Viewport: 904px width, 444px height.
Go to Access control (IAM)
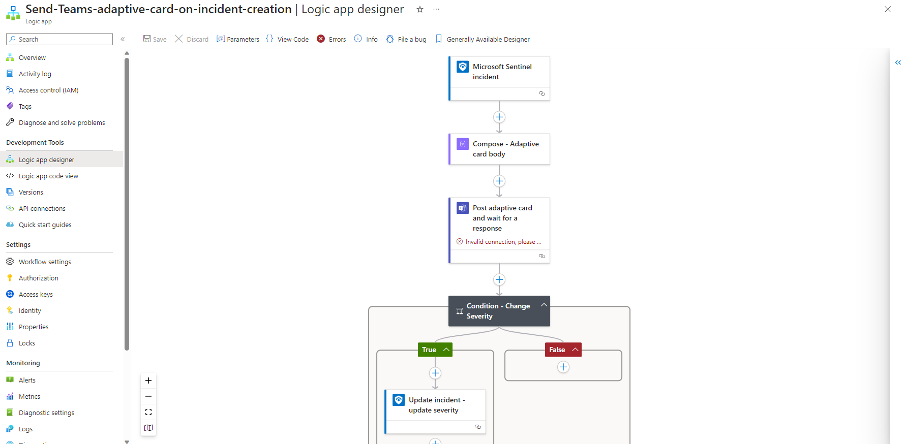pyautogui.click(x=48, y=90)
